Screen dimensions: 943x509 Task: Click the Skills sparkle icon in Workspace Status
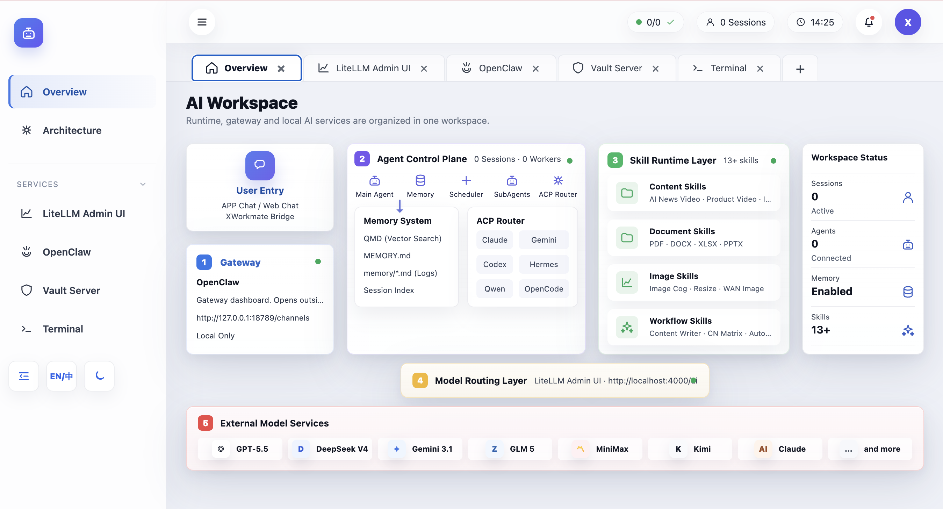coord(907,331)
